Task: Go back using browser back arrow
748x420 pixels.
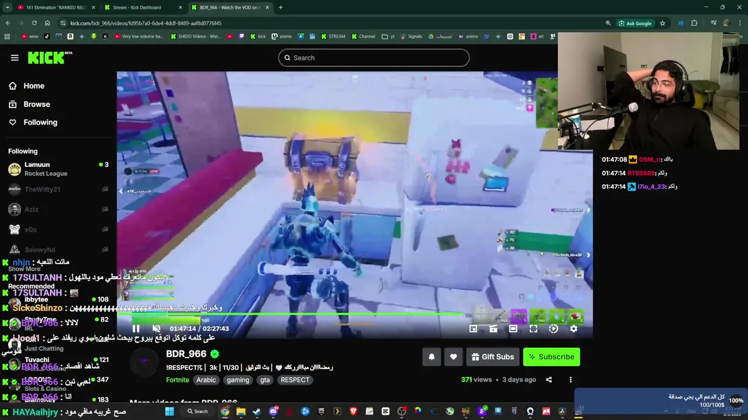Action: click(8, 23)
